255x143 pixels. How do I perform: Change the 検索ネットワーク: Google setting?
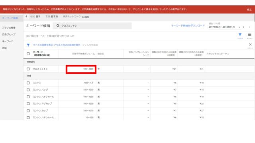[76, 17]
